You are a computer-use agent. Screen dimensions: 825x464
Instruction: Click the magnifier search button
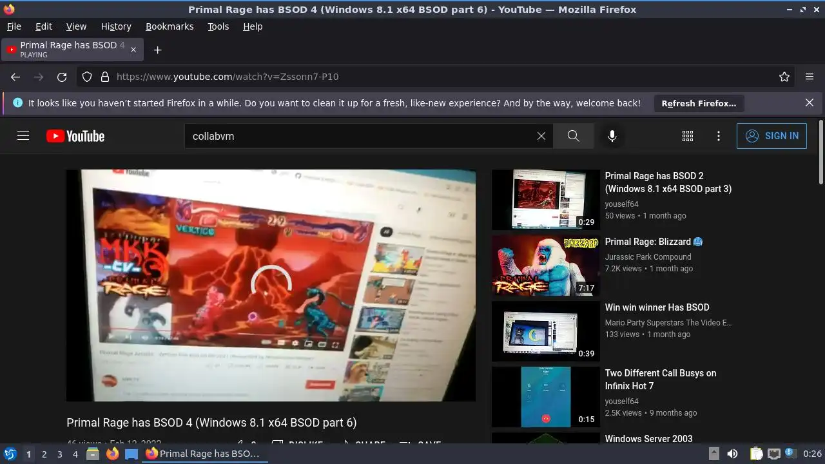[573, 136]
